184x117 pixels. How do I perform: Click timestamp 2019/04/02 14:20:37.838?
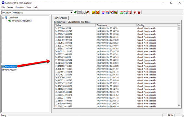(107, 40)
